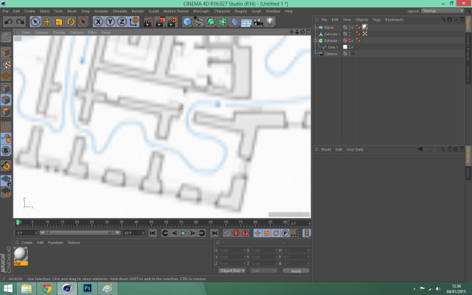Open the light object icon
This screenshot has width=472, height=295.
point(270,22)
